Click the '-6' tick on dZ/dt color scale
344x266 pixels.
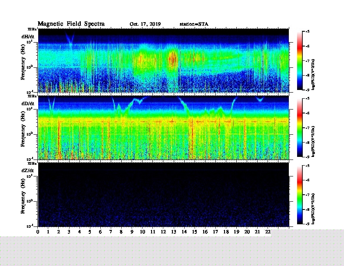pyautogui.click(x=308, y=180)
